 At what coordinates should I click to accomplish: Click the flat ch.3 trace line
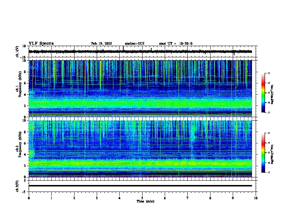point(140,186)
